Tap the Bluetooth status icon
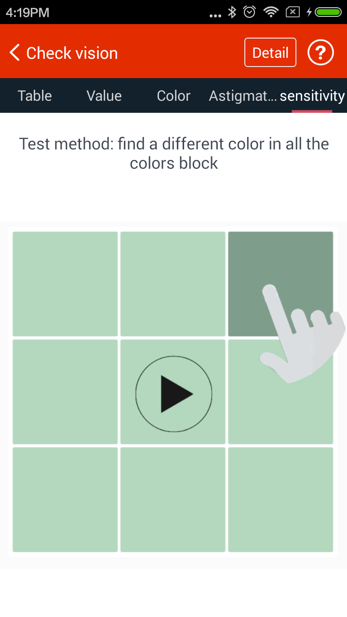Image resolution: width=347 pixels, height=617 pixels. [232, 12]
